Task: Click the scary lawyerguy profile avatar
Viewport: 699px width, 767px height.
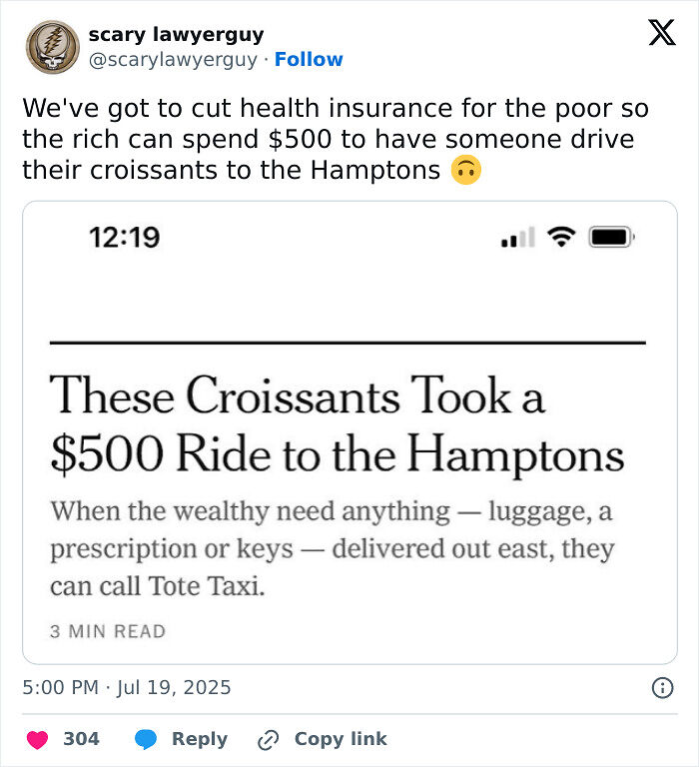Action: click(53, 47)
